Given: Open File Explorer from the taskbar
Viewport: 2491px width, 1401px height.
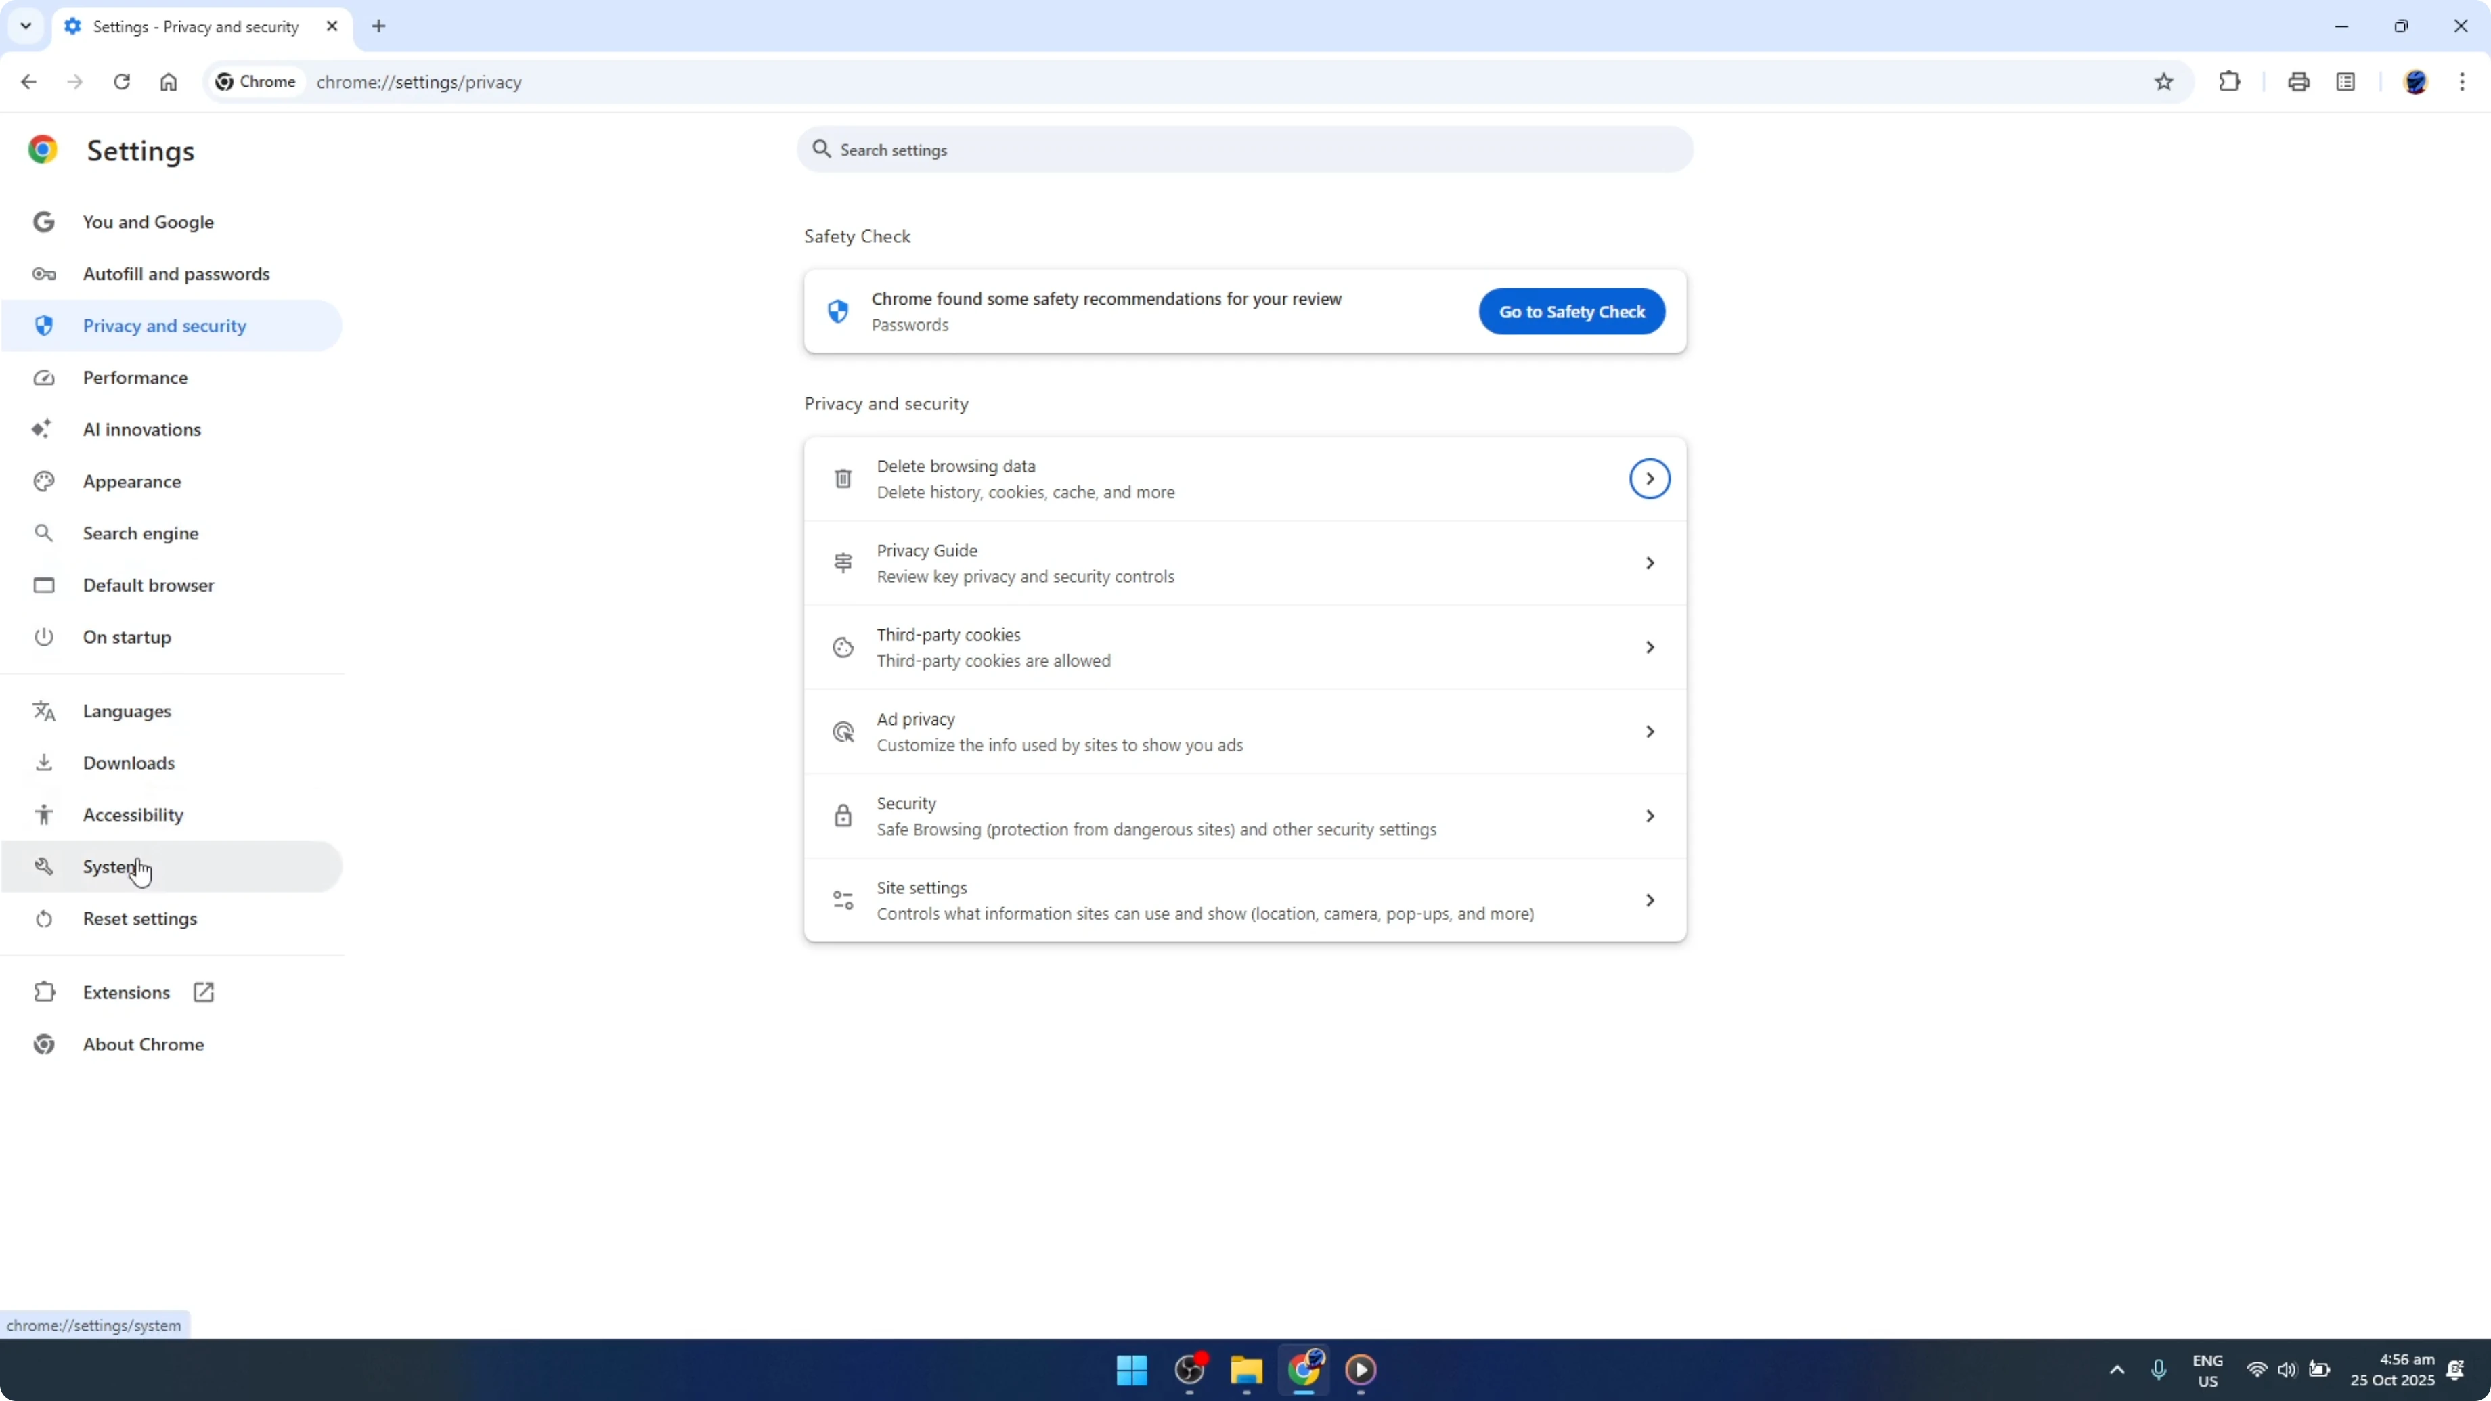Looking at the screenshot, I should pos(1245,1370).
